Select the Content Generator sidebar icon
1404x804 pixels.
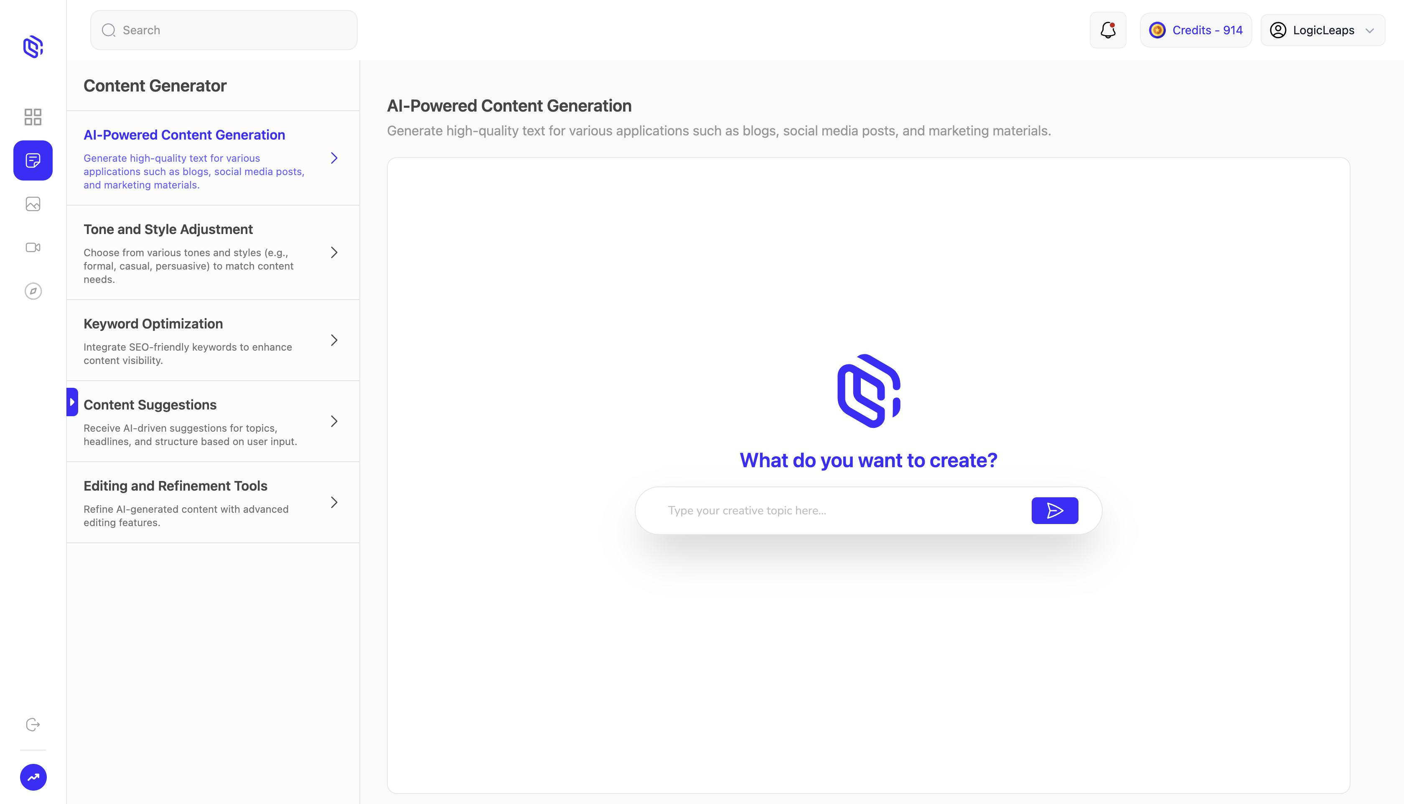(33, 160)
